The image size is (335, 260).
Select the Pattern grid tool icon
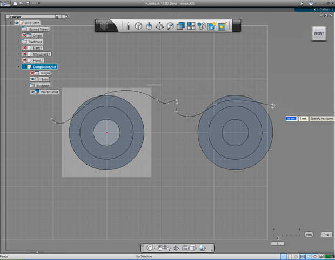[x=191, y=25]
